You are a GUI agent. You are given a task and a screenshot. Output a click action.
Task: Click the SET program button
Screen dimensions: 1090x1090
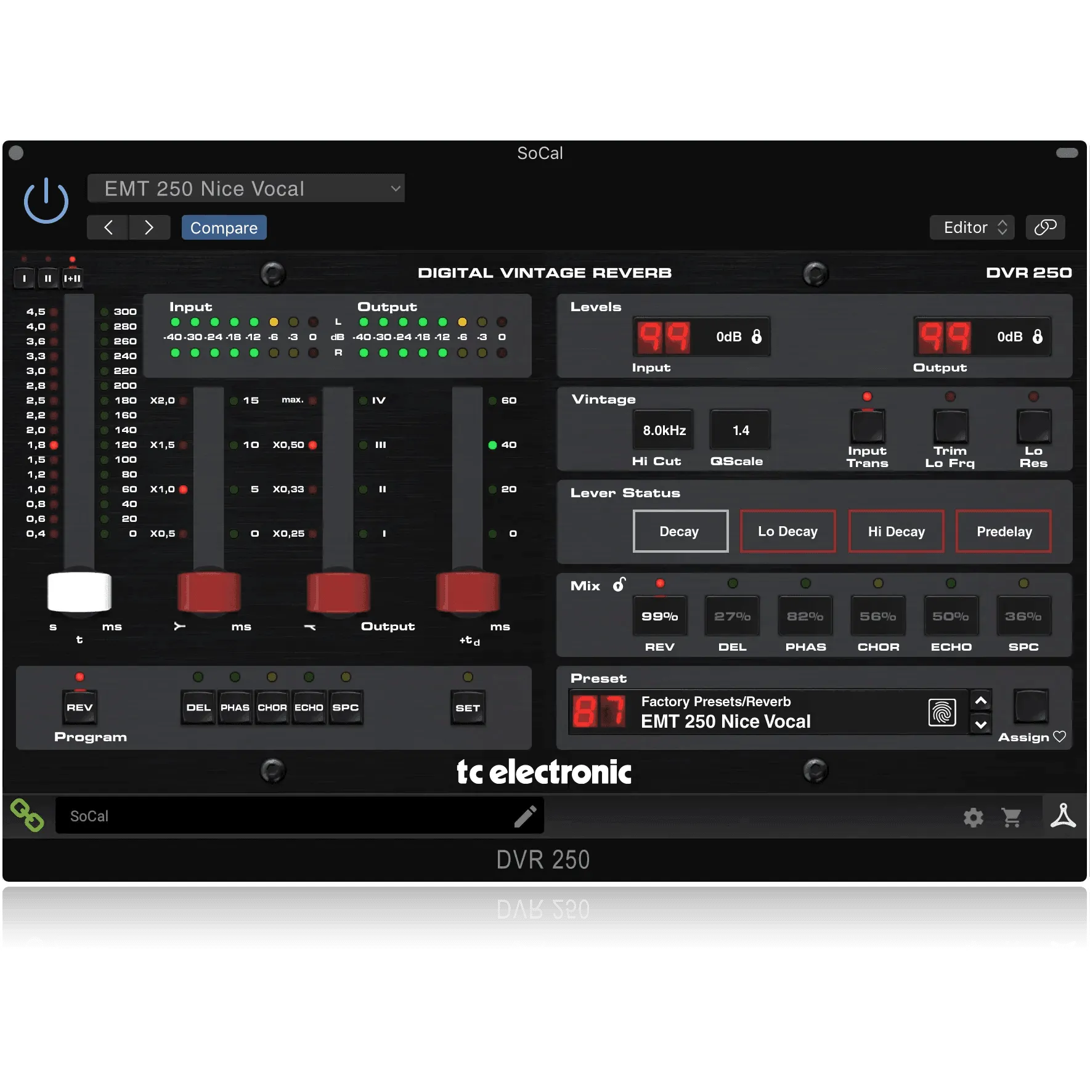pos(468,708)
